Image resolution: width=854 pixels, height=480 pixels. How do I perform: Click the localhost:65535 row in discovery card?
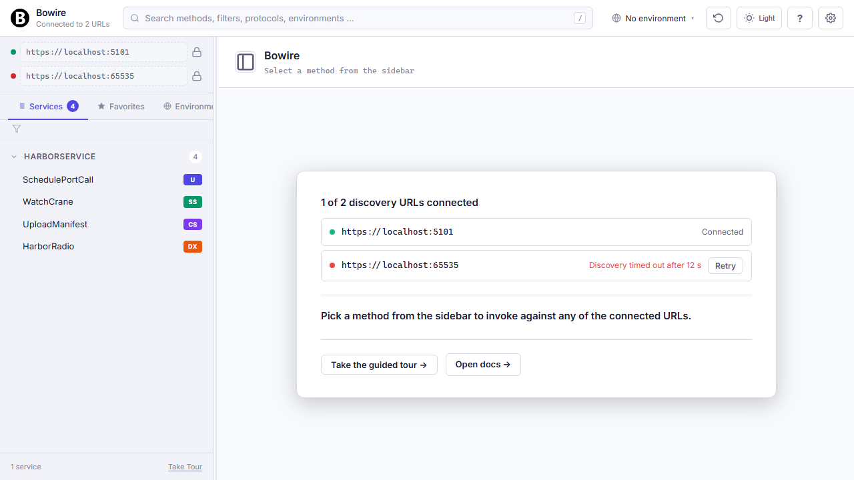point(536,265)
